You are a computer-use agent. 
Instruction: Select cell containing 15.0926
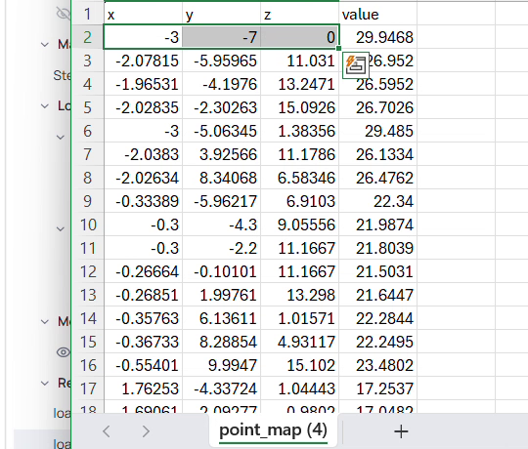[x=300, y=107]
